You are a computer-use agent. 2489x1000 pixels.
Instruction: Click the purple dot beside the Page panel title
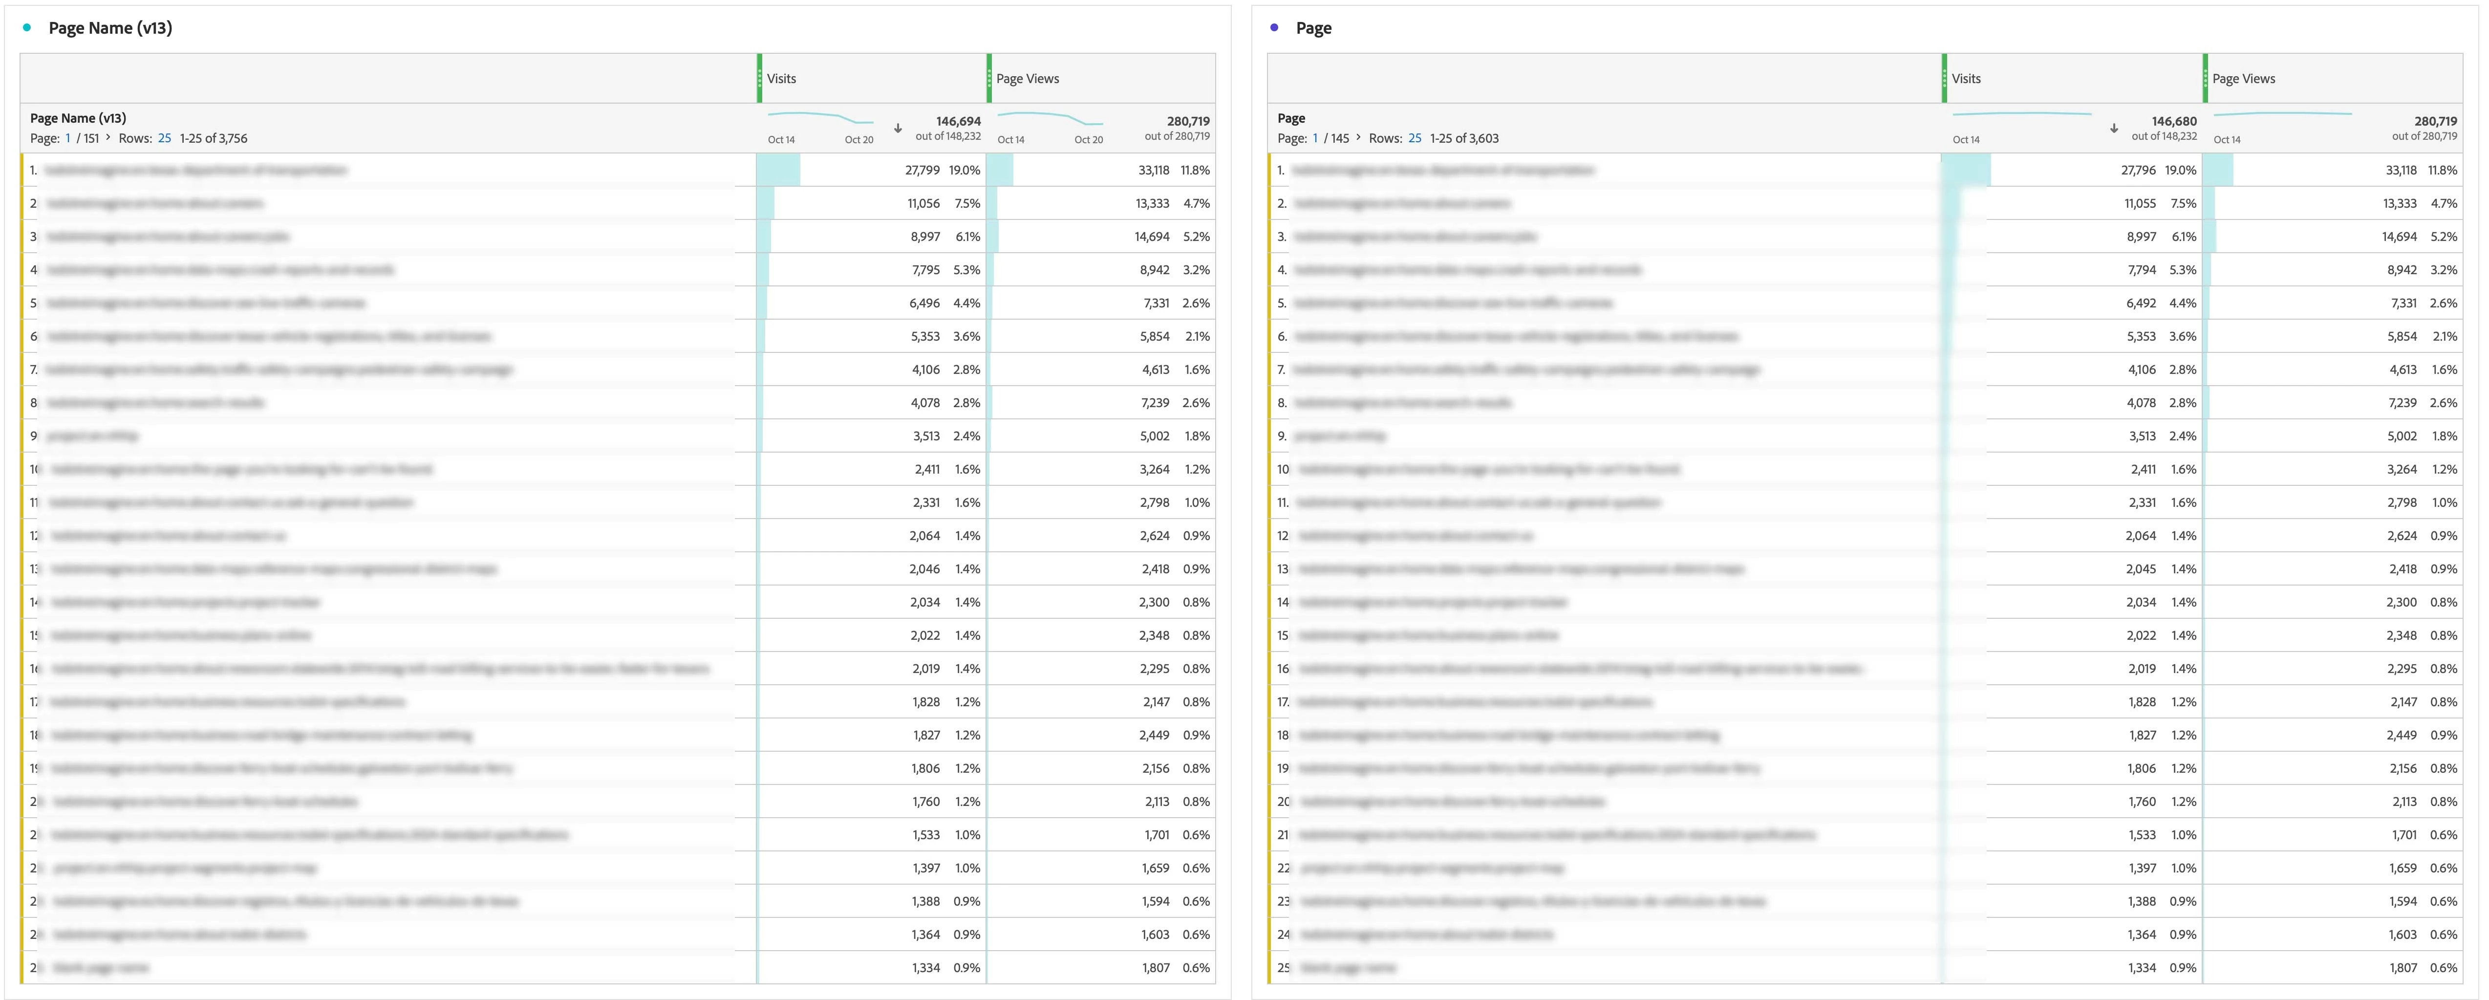tap(1274, 28)
